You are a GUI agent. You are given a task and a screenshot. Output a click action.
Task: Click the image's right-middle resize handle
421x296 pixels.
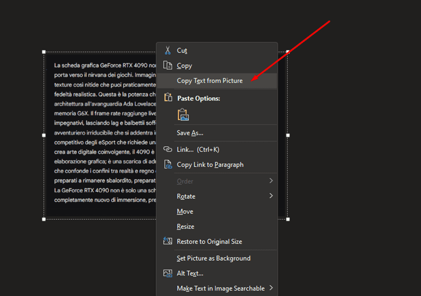click(288, 135)
